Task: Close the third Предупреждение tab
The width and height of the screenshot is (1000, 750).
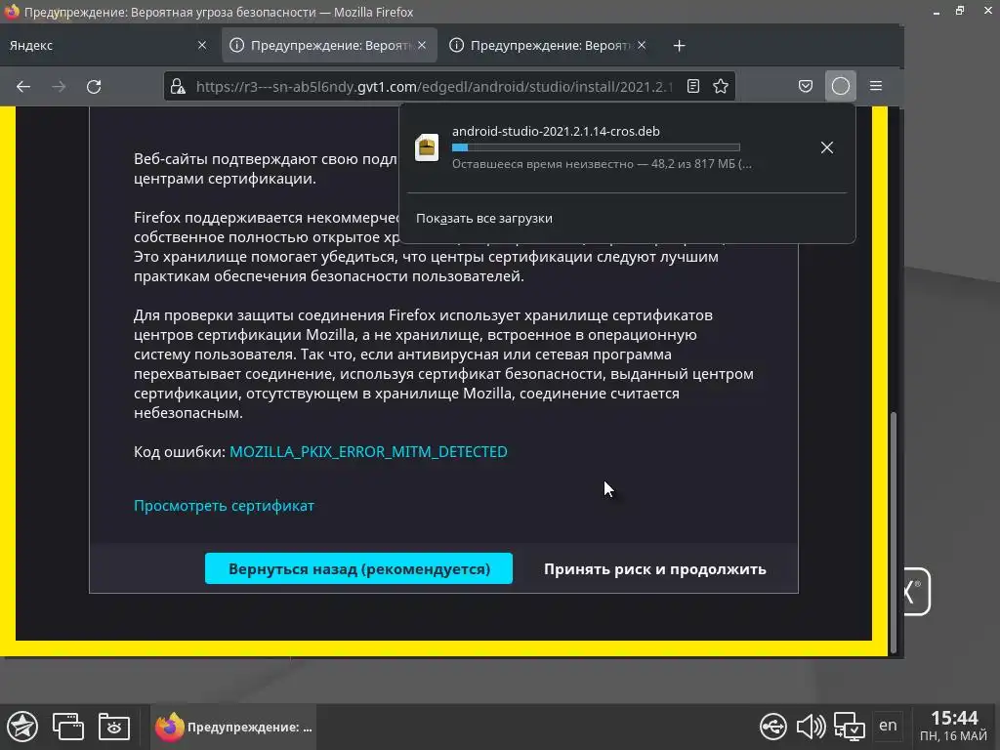Action: pyautogui.click(x=642, y=45)
